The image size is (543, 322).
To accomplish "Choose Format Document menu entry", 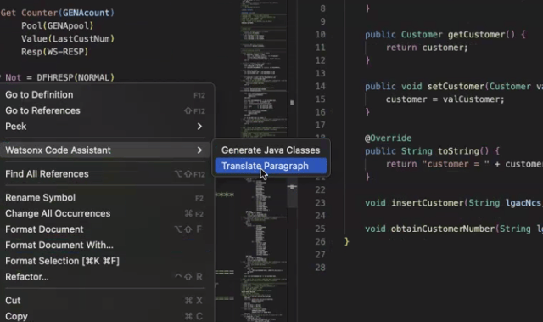I will 105,229.
